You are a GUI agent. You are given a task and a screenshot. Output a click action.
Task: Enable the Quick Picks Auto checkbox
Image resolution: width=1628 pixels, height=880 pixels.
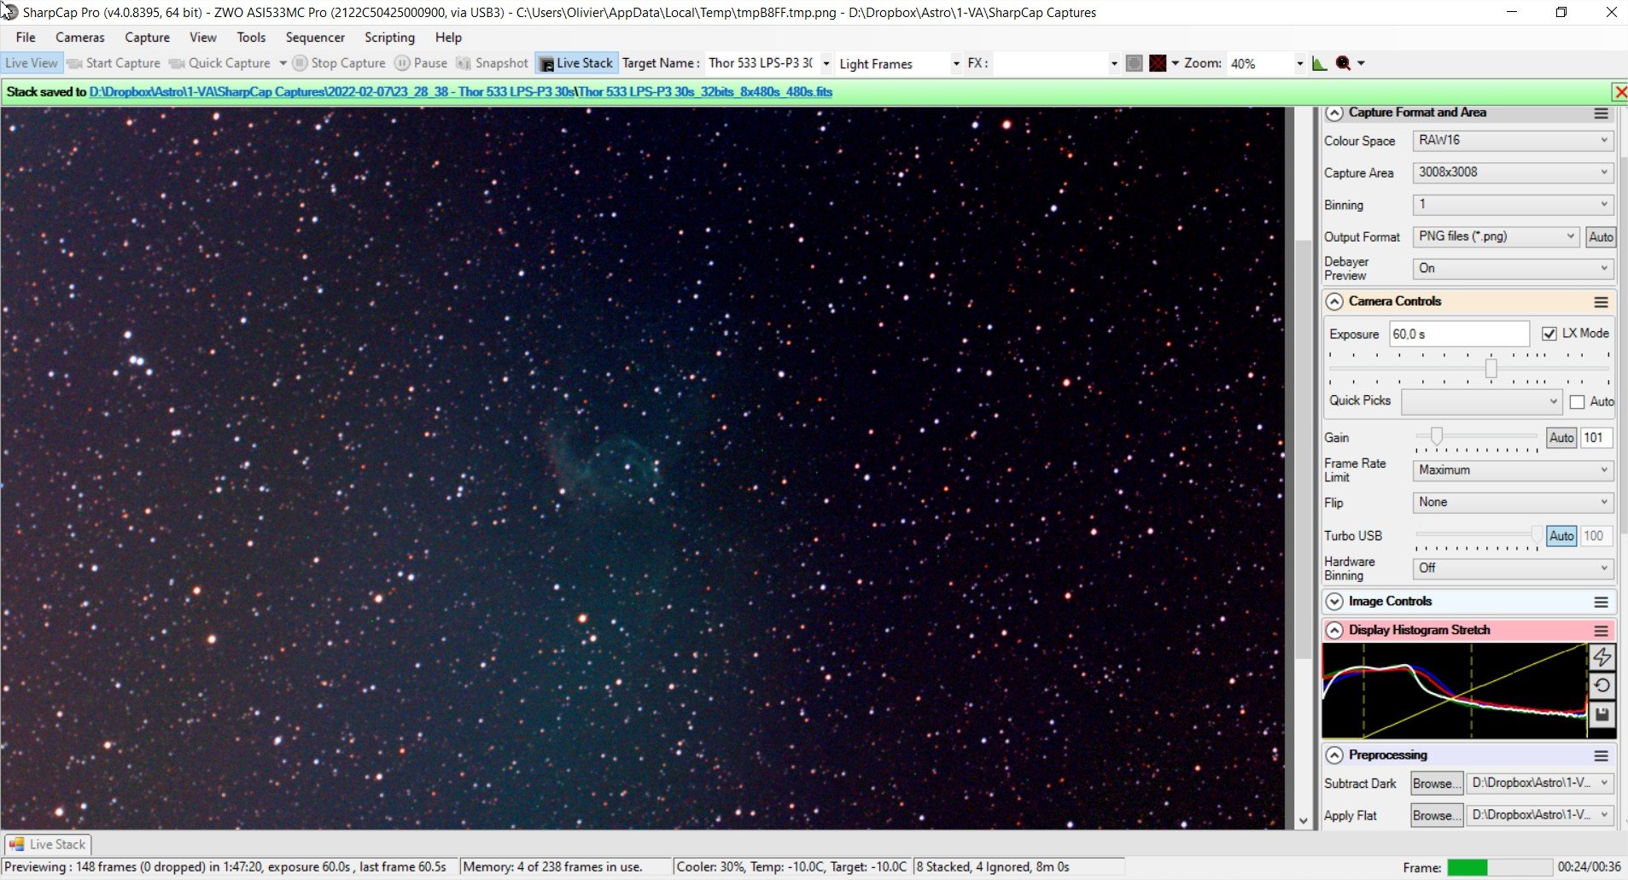(x=1577, y=402)
